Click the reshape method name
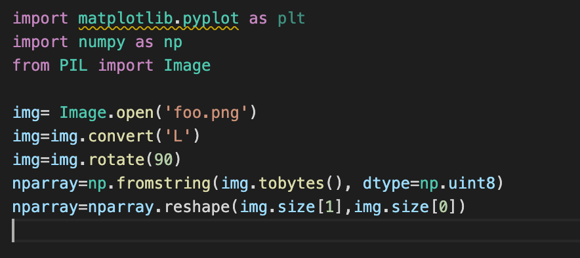580x258 pixels. click(x=197, y=207)
